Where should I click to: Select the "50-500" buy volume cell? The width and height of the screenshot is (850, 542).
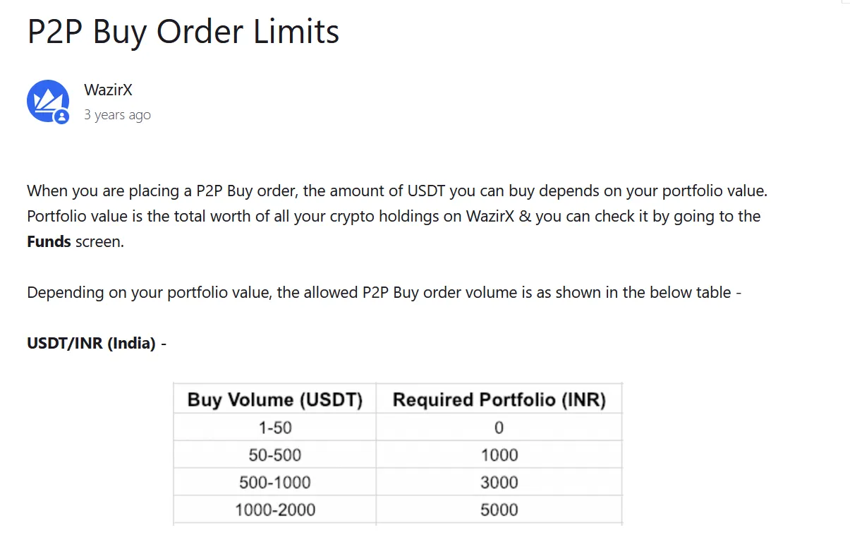(x=275, y=455)
